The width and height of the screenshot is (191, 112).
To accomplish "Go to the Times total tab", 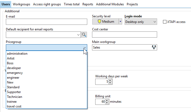I will pos(71,4).
